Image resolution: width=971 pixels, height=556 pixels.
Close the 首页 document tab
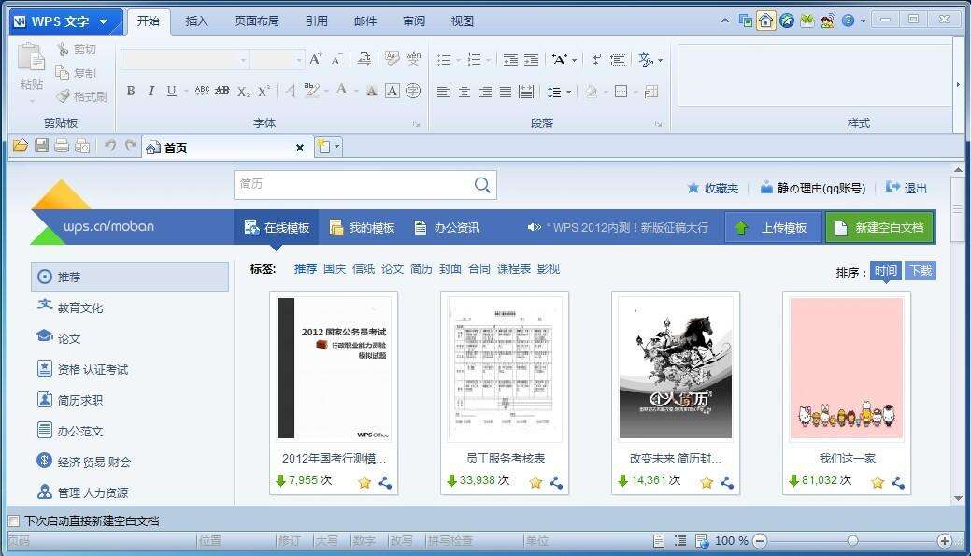300,148
